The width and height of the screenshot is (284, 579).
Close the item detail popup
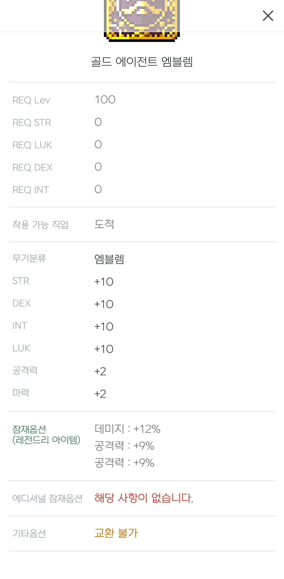pyautogui.click(x=268, y=16)
